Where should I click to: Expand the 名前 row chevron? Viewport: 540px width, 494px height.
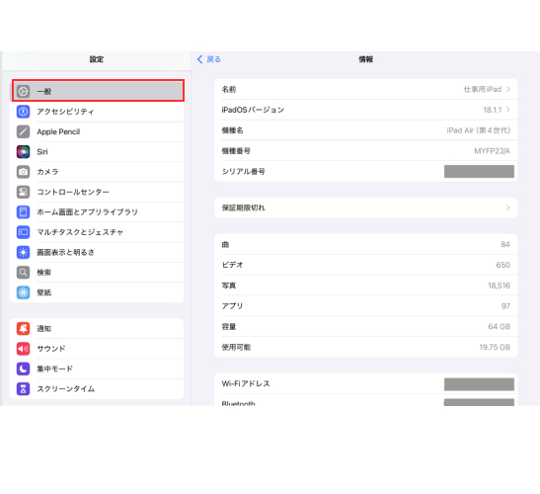(x=508, y=89)
